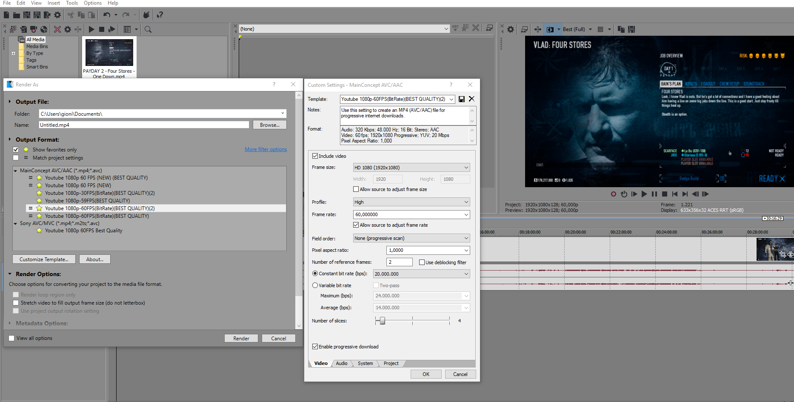The image size is (794, 402).
Task: Toggle Match project settings checkbox
Action: pyautogui.click(x=16, y=158)
